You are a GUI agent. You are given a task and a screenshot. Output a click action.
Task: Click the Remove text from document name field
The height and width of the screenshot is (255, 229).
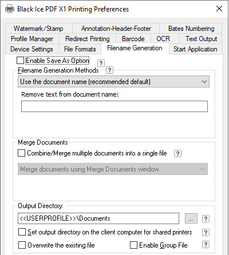[114, 106]
